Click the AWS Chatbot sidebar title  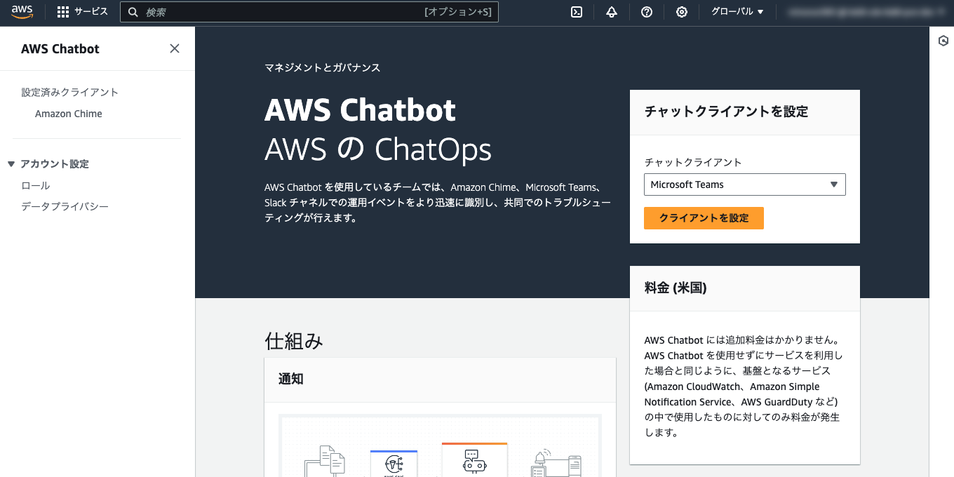(60, 49)
